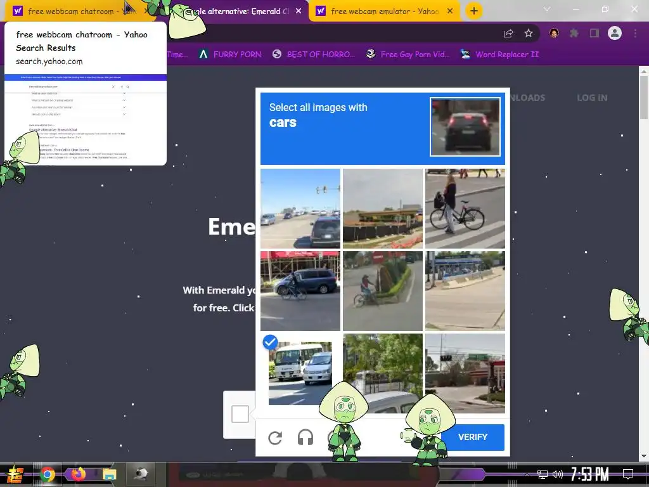Open the Chrome profile account icon
Screen dimensions: 649x487
pos(615,33)
